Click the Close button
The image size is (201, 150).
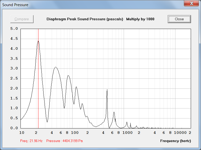[x=179, y=19]
